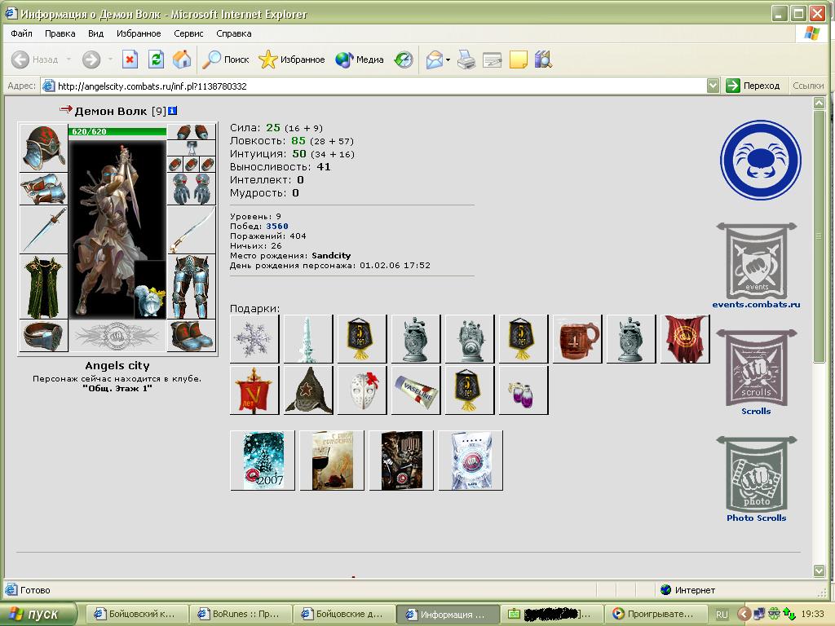Click the blue info icon beside Демон Волк

pyautogui.click(x=173, y=111)
